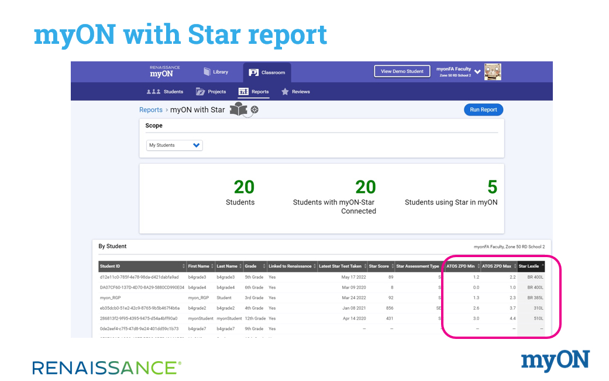Image resolution: width=609 pixels, height=381 pixels.
Task: Open the Reviews menu item
Action: pyautogui.click(x=295, y=92)
